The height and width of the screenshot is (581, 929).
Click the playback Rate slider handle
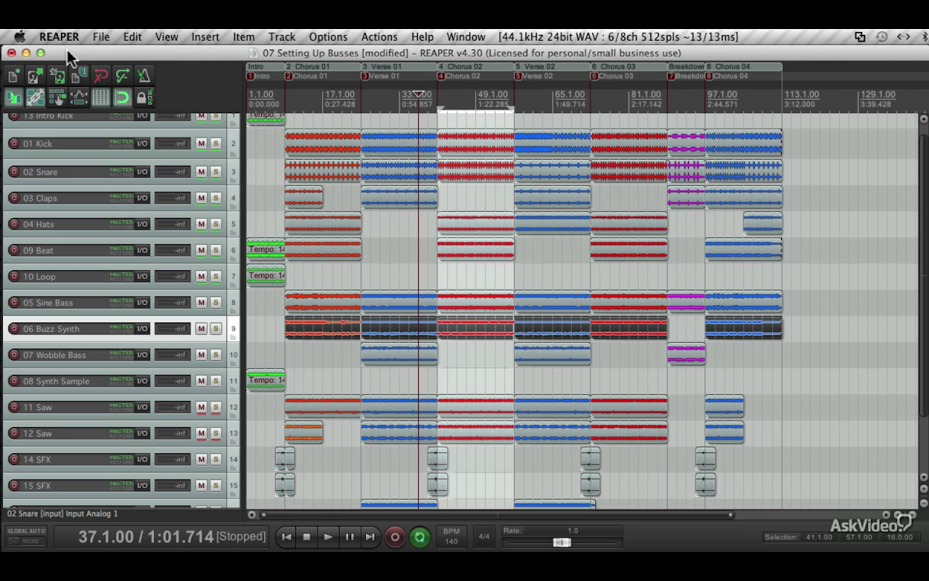561,543
